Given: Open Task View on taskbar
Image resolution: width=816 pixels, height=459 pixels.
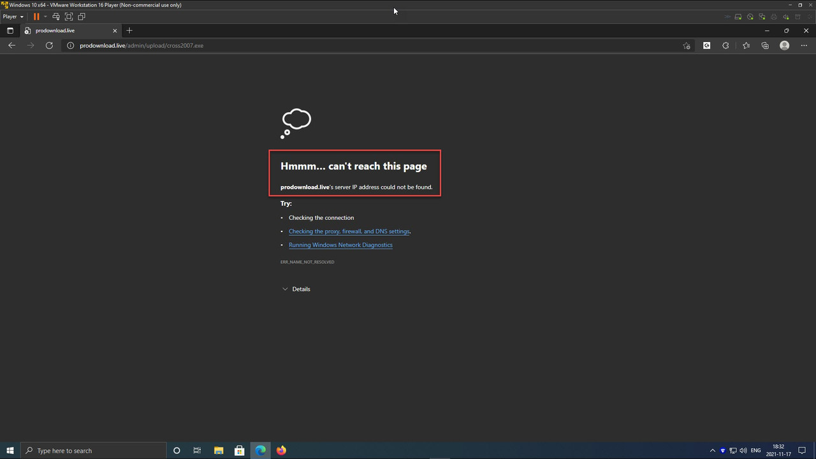Looking at the screenshot, I should click(x=197, y=451).
